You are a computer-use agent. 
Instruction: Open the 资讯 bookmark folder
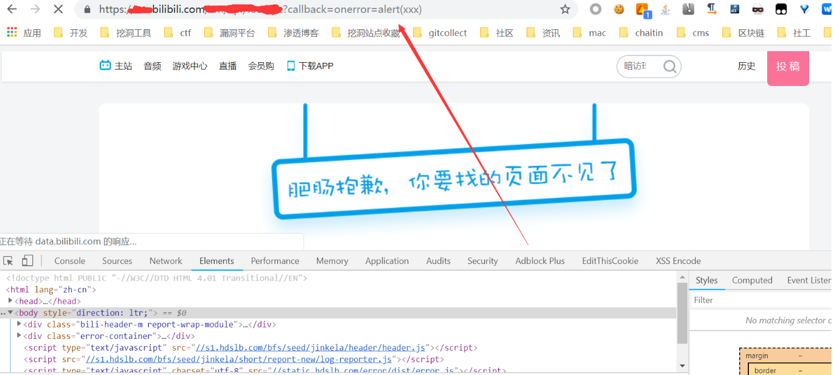[x=543, y=33]
